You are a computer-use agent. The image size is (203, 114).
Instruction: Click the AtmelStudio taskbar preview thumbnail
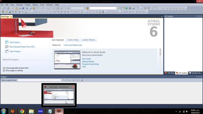pyautogui.click(x=59, y=96)
